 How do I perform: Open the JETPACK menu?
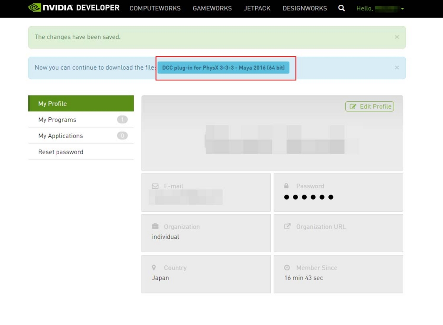tap(257, 9)
